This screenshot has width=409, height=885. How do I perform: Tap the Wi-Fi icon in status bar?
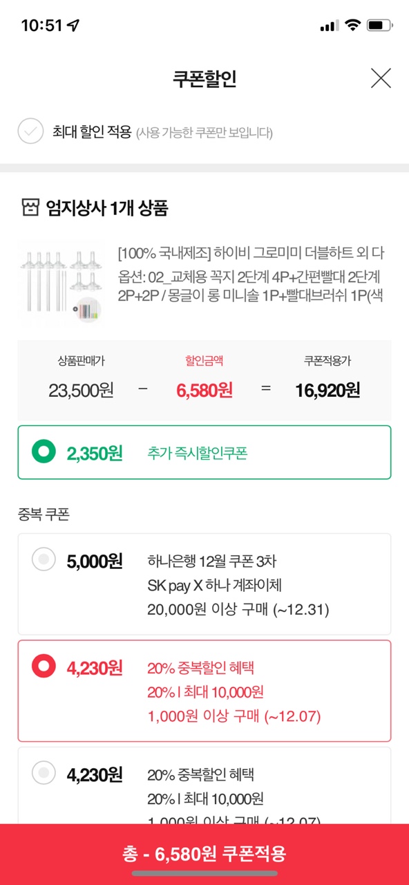pos(353,26)
